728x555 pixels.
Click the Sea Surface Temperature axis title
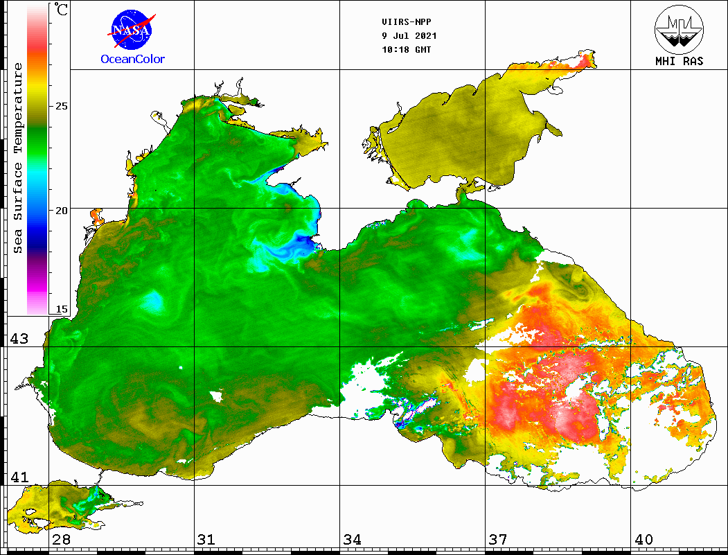click(17, 158)
